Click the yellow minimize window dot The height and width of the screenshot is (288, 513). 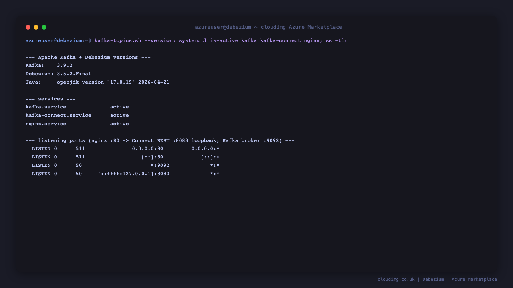pos(36,27)
